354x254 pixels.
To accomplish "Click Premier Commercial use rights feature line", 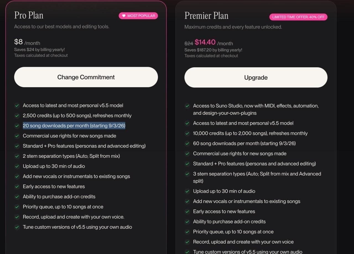I will pyautogui.click(x=240, y=154).
